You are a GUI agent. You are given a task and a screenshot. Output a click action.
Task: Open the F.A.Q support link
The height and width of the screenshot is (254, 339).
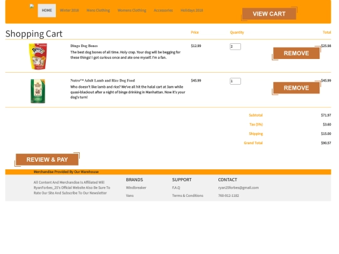pyautogui.click(x=176, y=188)
